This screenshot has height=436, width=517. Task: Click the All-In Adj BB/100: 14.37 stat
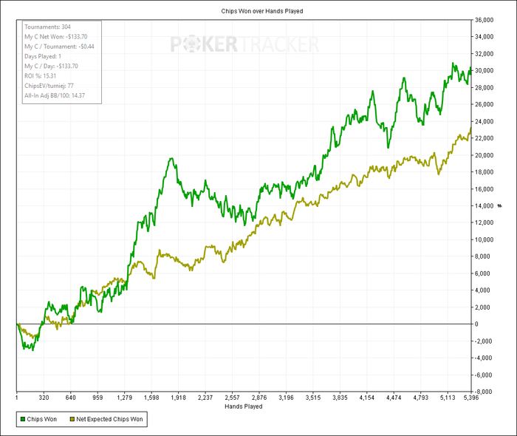55,95
